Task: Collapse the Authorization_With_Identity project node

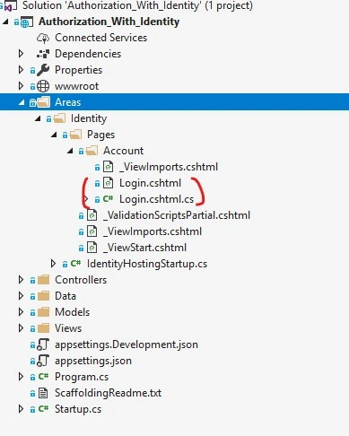Action: (x=6, y=22)
